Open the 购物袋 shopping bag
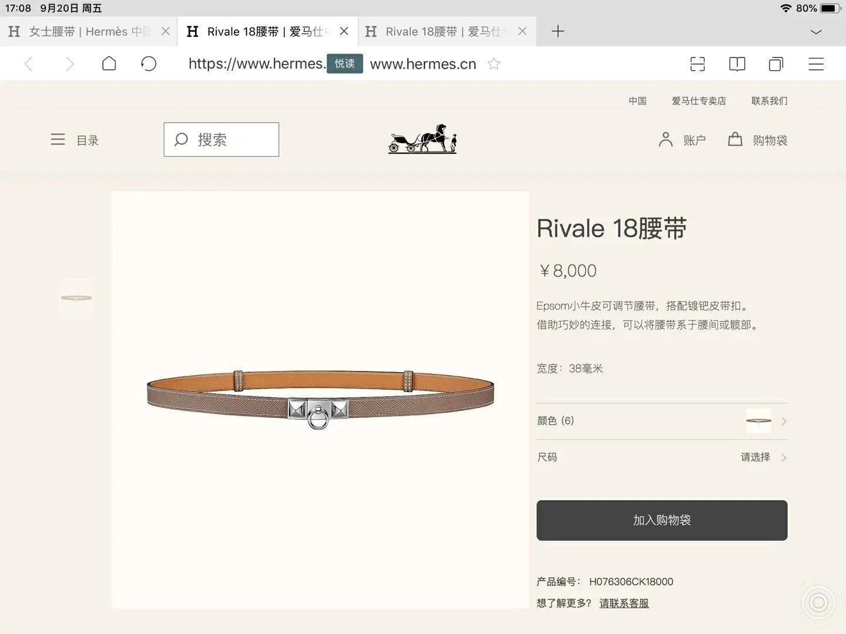This screenshot has width=846, height=634. pyautogui.click(x=758, y=140)
